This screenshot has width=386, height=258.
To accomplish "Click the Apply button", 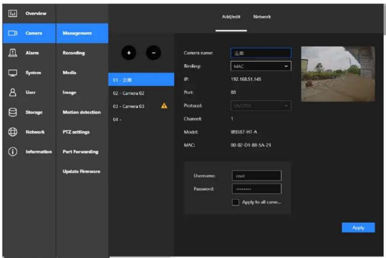I will point(358,227).
